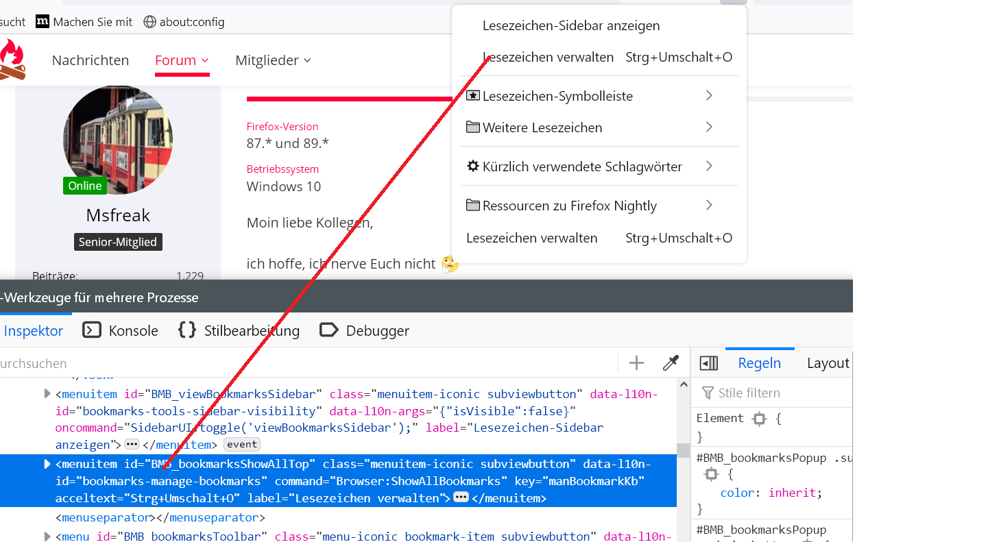
Task: Open the Mitglieder dropdown in site navigation
Action: (x=273, y=60)
